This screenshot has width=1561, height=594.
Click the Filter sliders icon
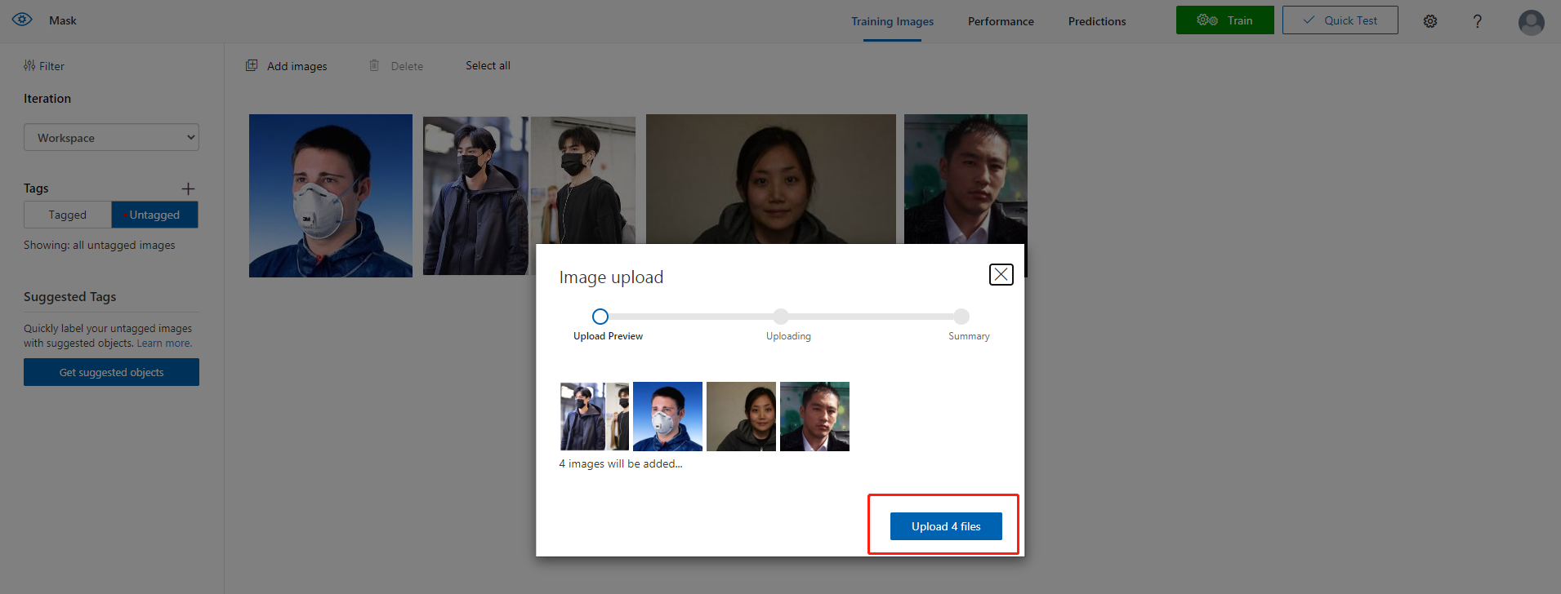29,65
